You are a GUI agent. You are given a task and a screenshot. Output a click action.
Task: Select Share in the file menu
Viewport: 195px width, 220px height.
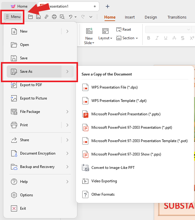(34, 140)
